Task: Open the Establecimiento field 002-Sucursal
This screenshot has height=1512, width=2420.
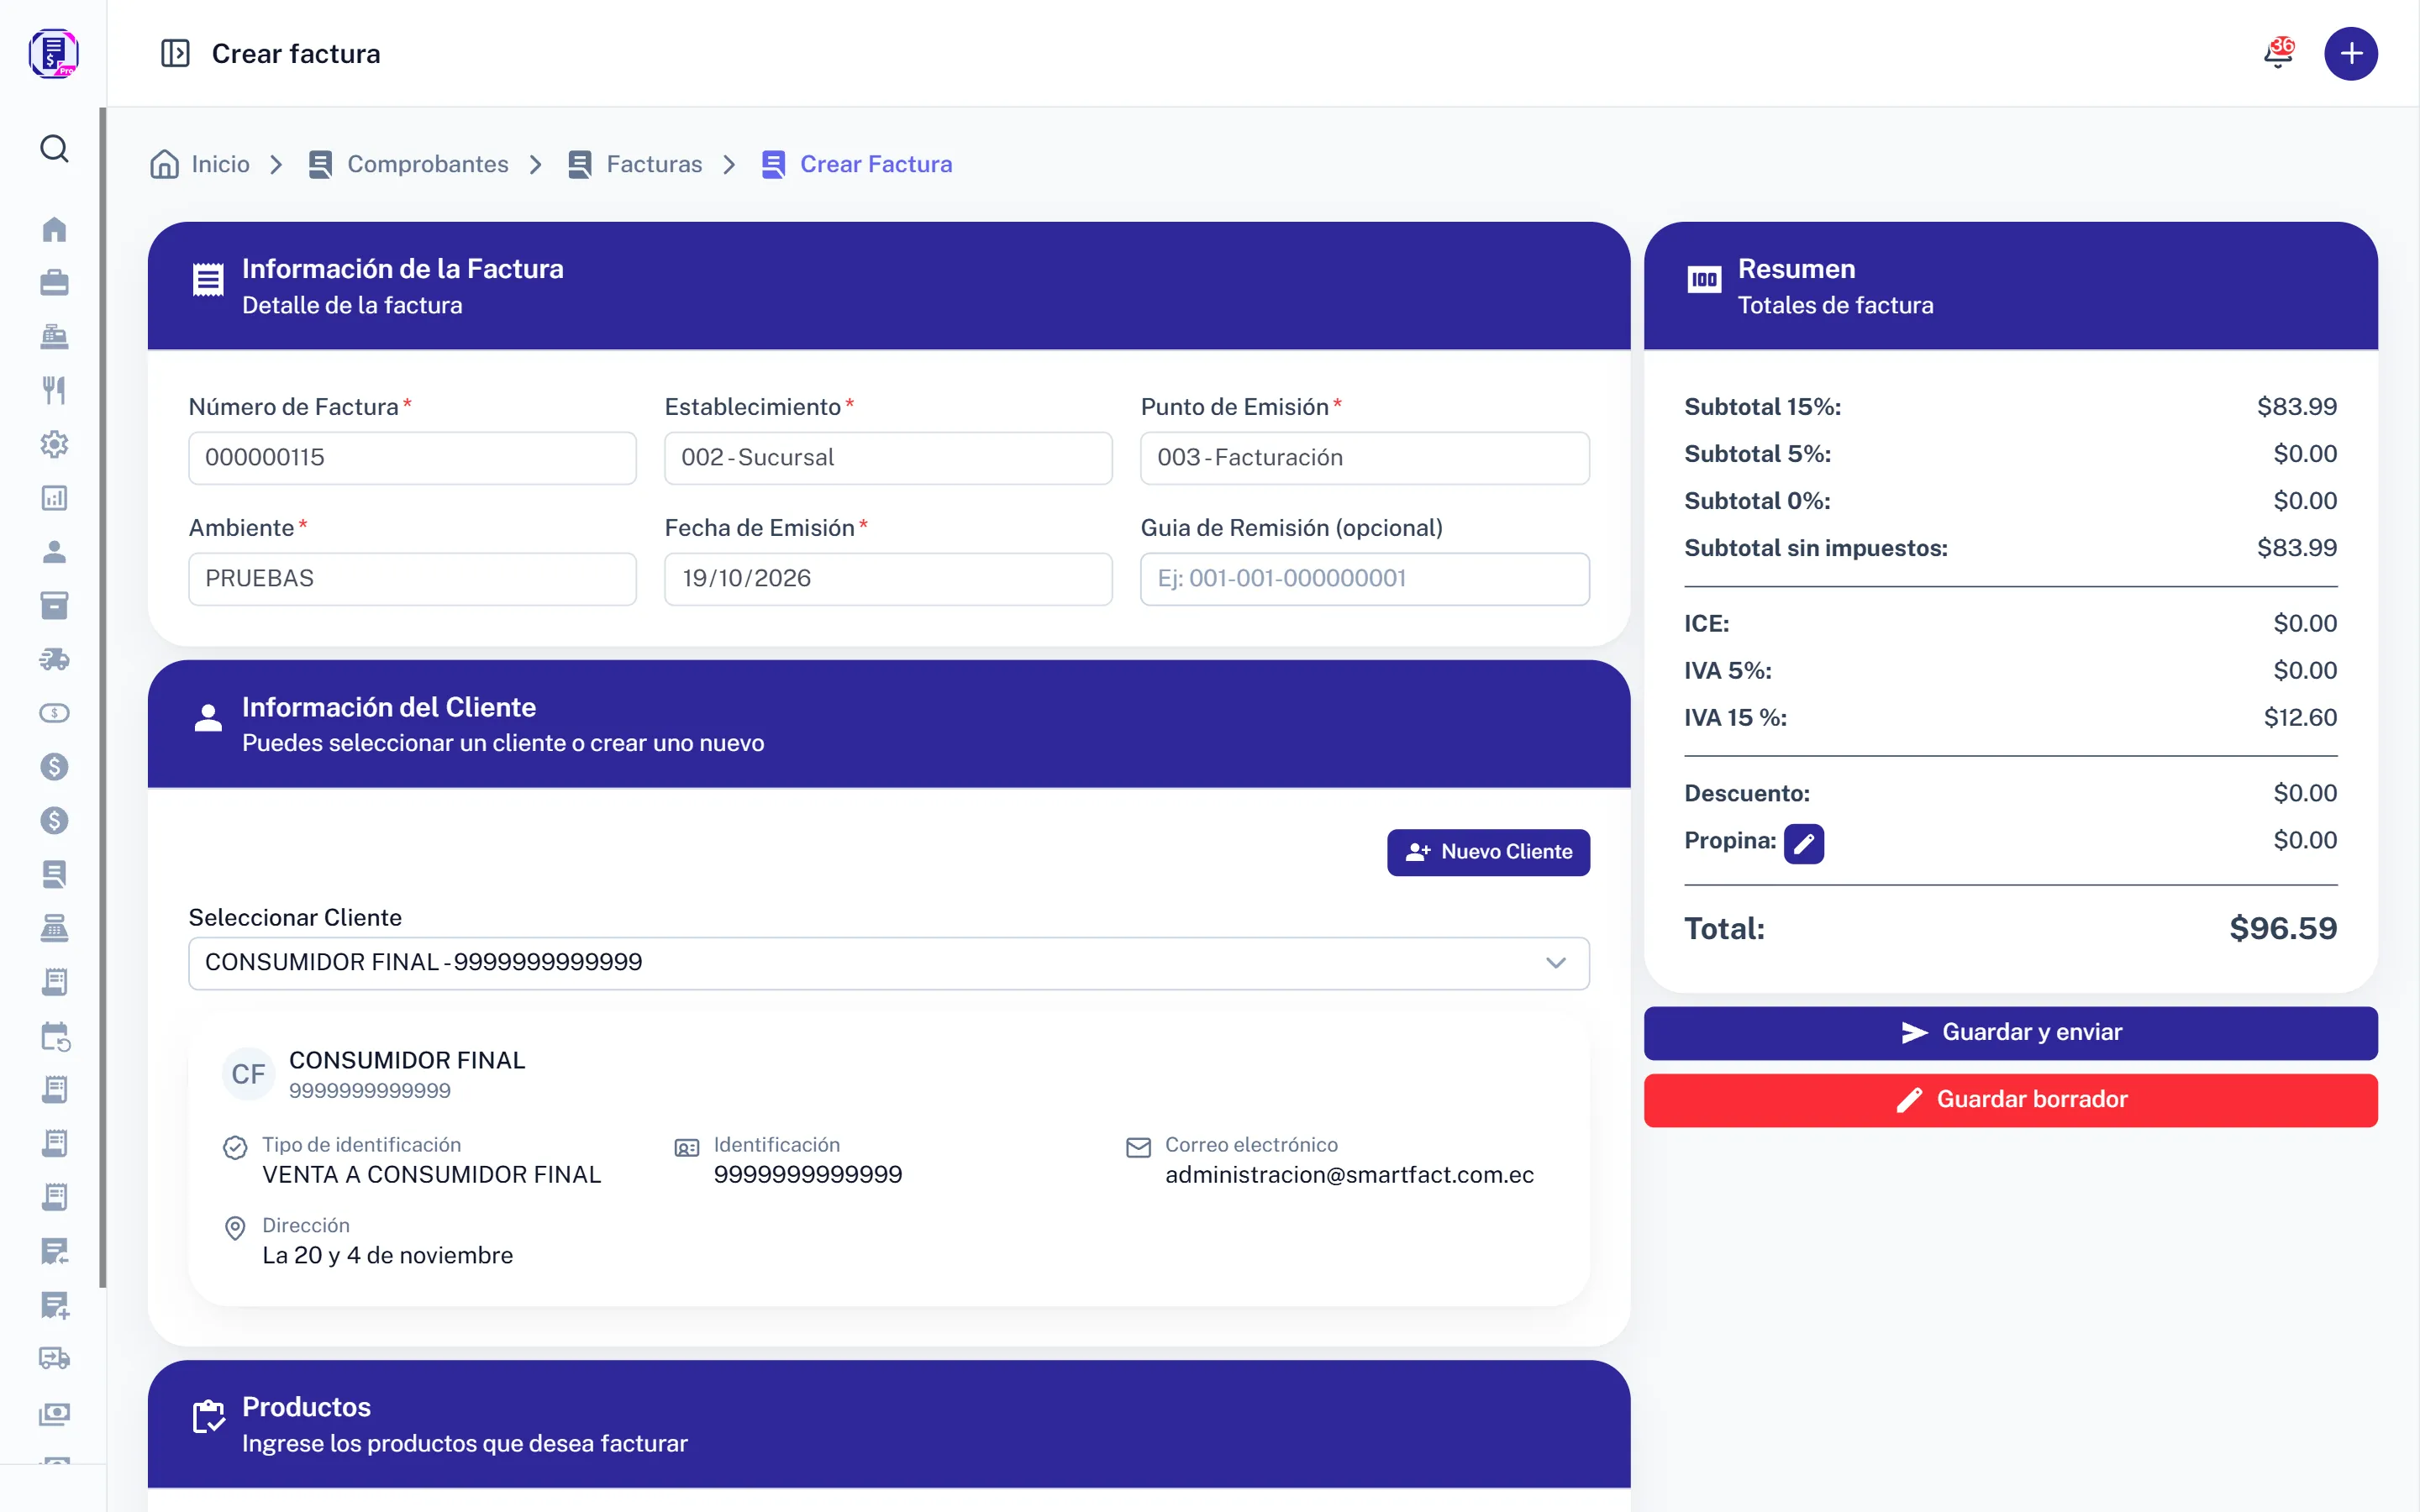Action: [888, 458]
